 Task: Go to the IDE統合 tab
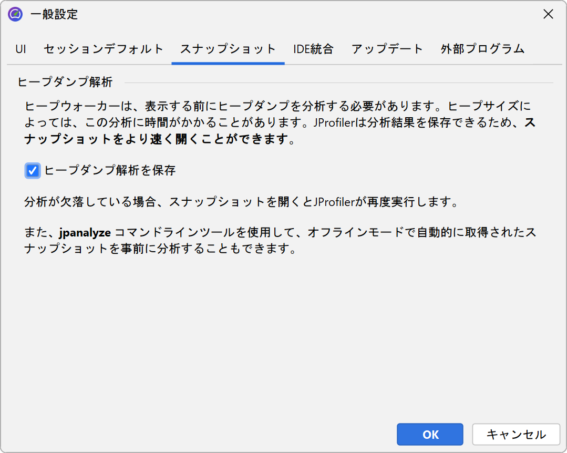(313, 49)
